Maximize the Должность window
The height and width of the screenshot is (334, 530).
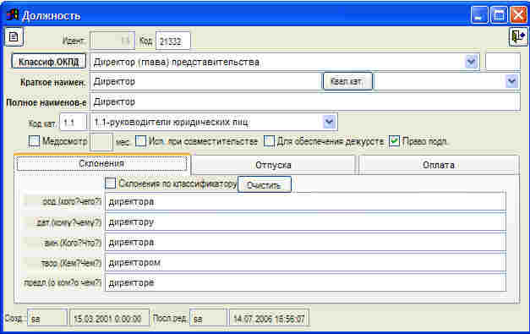click(499, 15)
